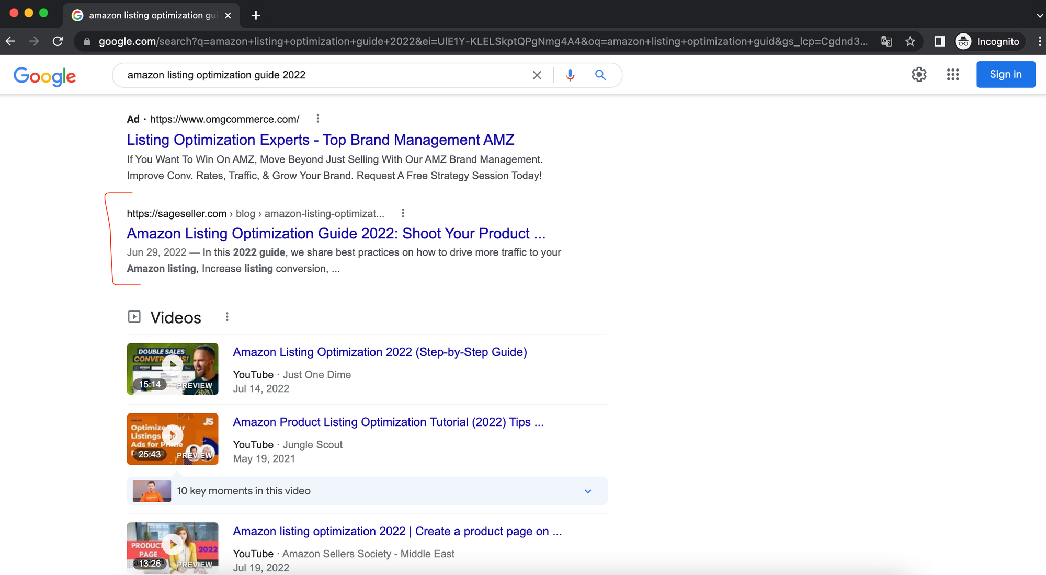Open Amazon Listing Optimization Guide 2022 sageseller link
The width and height of the screenshot is (1046, 575).
pos(336,233)
